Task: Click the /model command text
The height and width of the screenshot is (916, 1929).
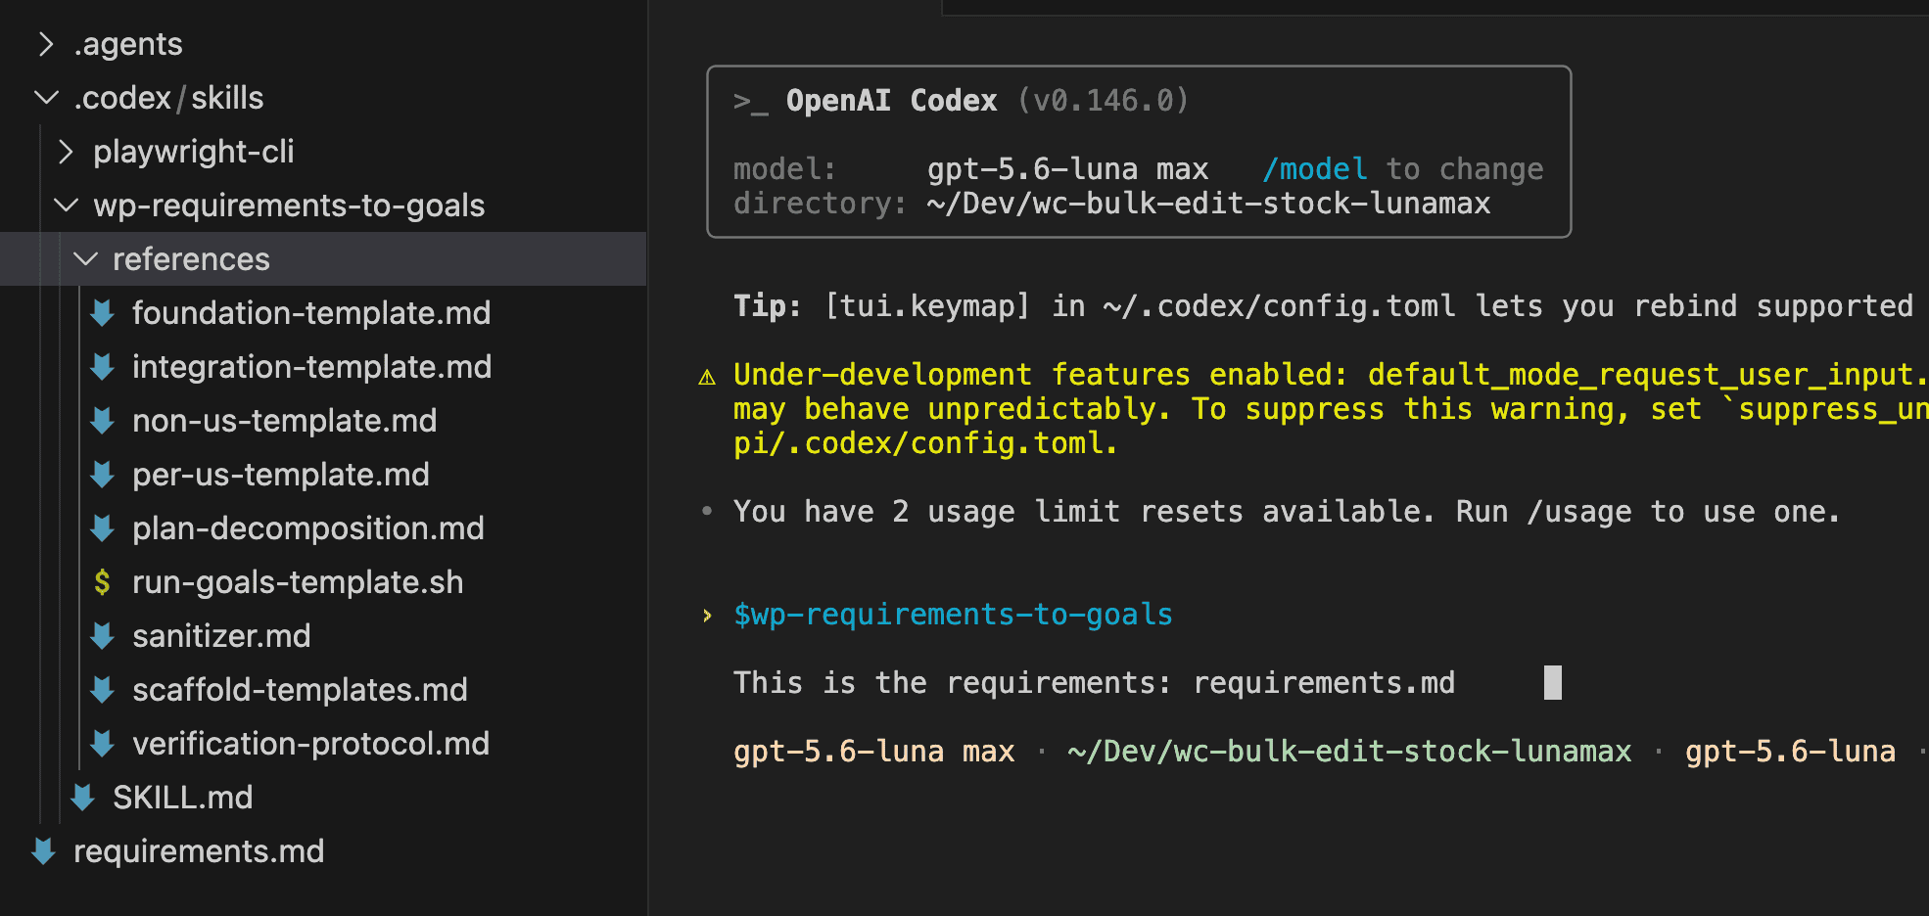Action: coord(1315,169)
